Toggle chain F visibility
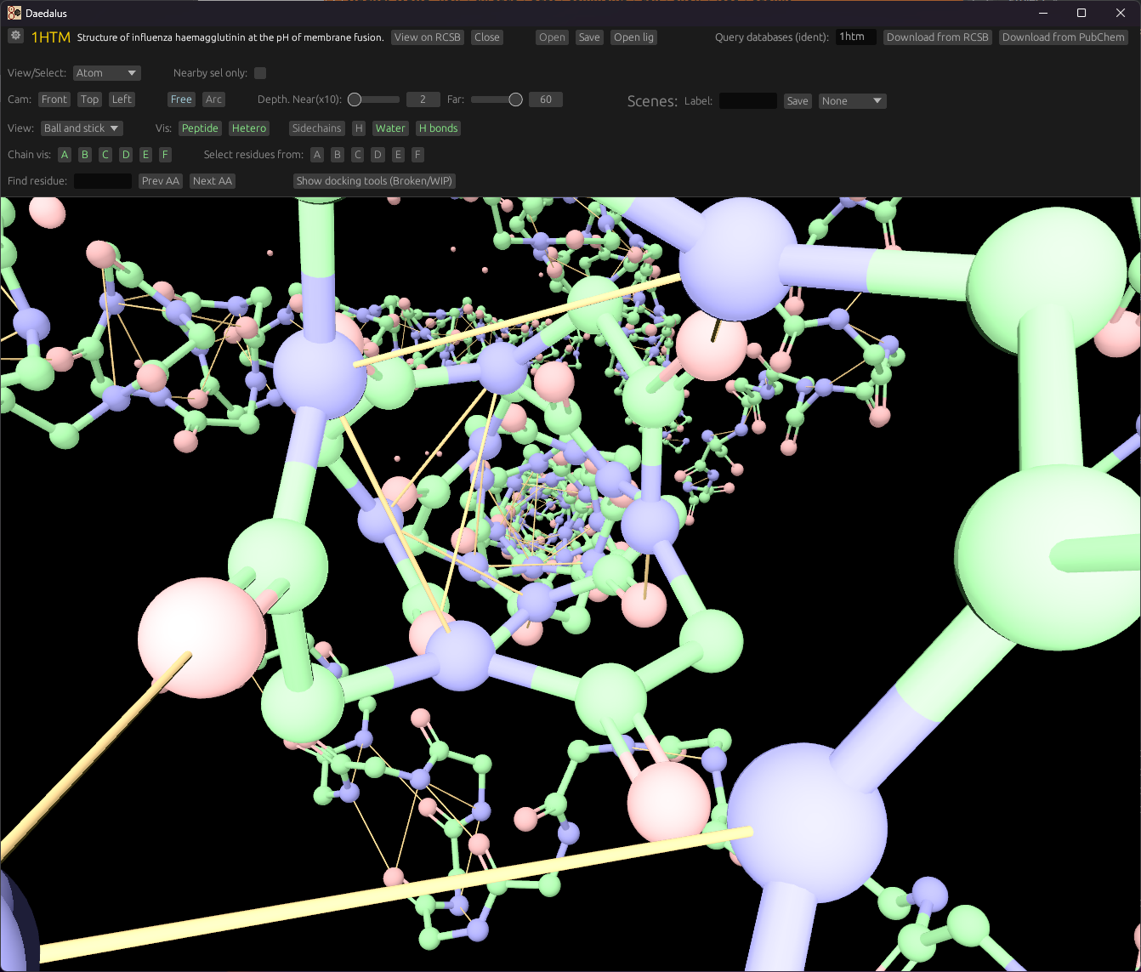The width and height of the screenshot is (1141, 972). click(166, 155)
